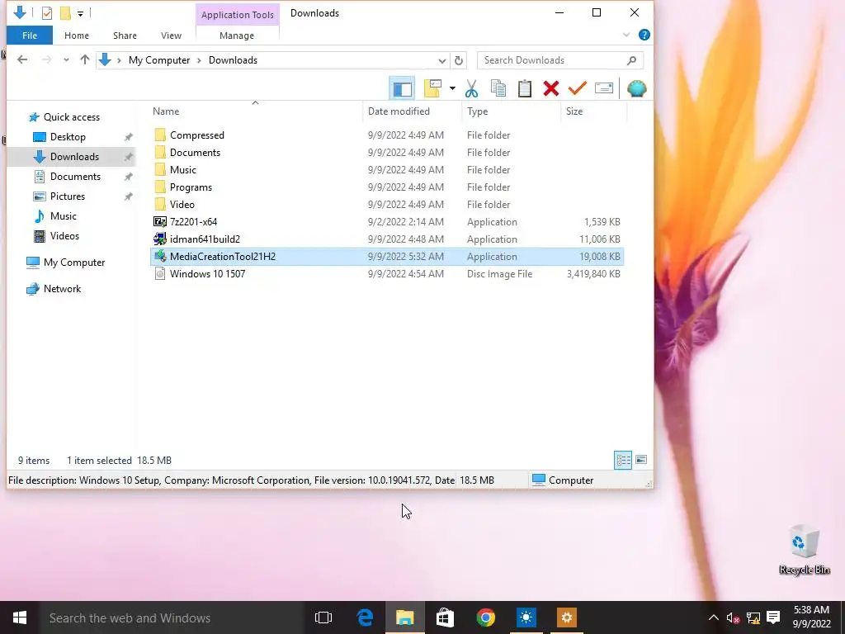The image size is (845, 634).
Task: Click the New folder icon in toolbar
Action: [432, 88]
